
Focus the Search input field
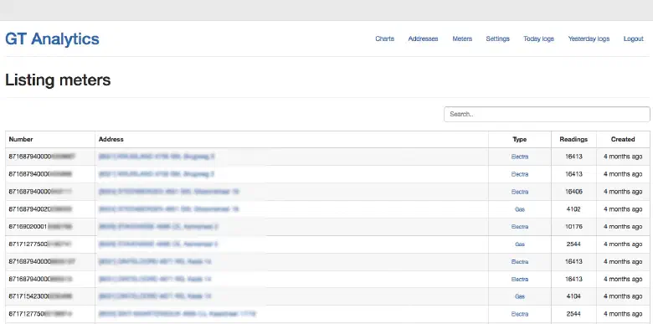[x=547, y=114]
